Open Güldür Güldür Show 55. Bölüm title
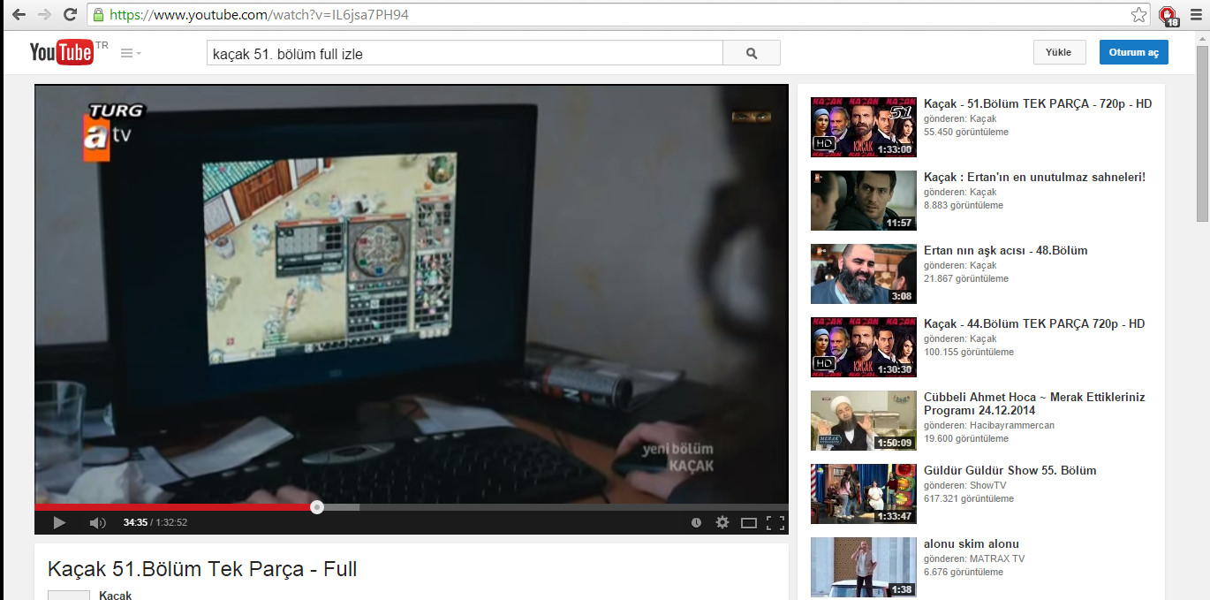 (1010, 470)
